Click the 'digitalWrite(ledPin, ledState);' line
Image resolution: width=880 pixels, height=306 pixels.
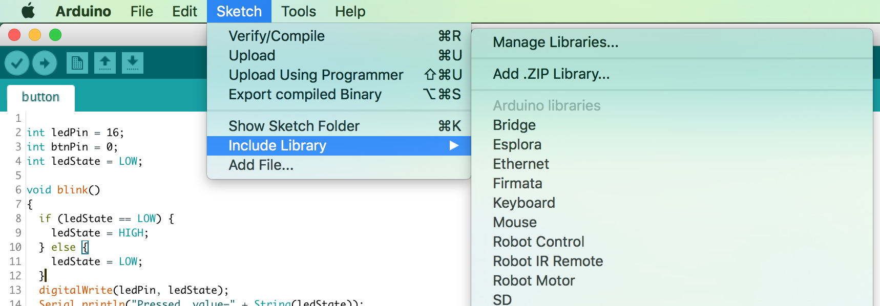click(x=134, y=290)
